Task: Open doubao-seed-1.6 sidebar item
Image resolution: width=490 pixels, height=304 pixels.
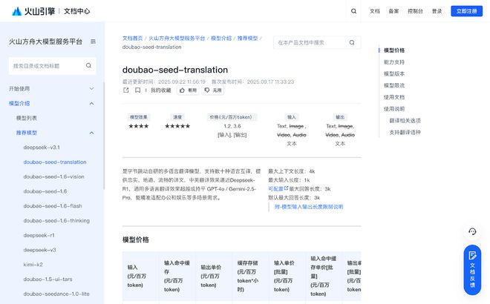Action: pos(45,191)
